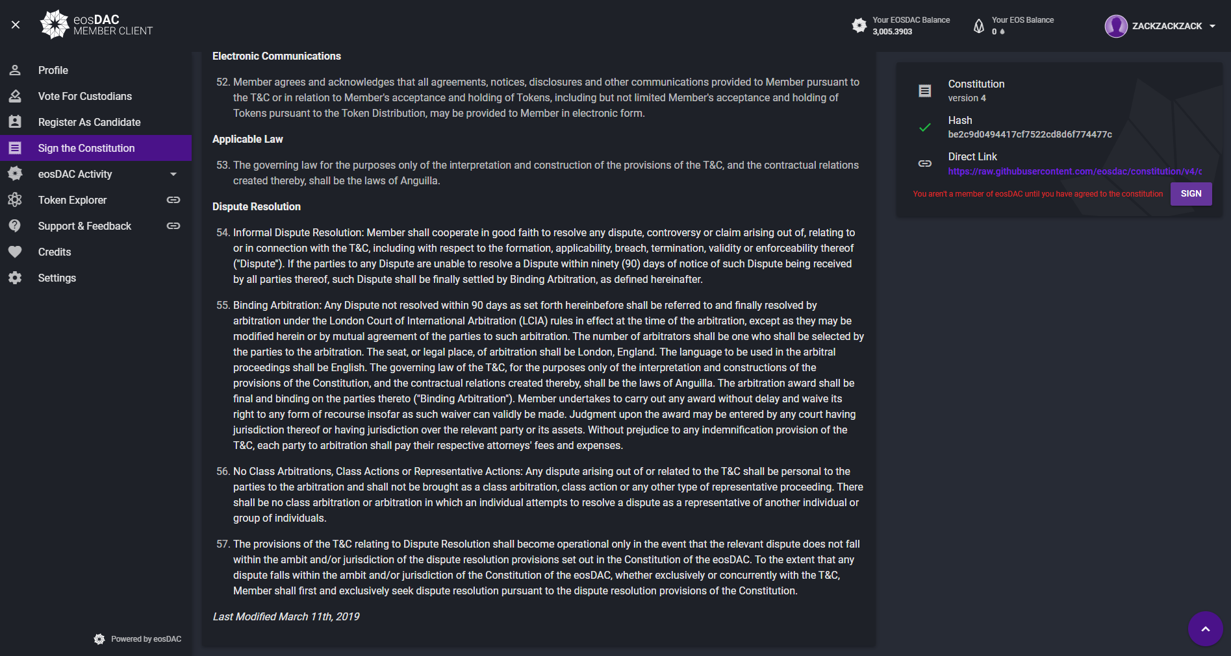Open the Profile person icon
The width and height of the screenshot is (1231, 656).
(15, 70)
